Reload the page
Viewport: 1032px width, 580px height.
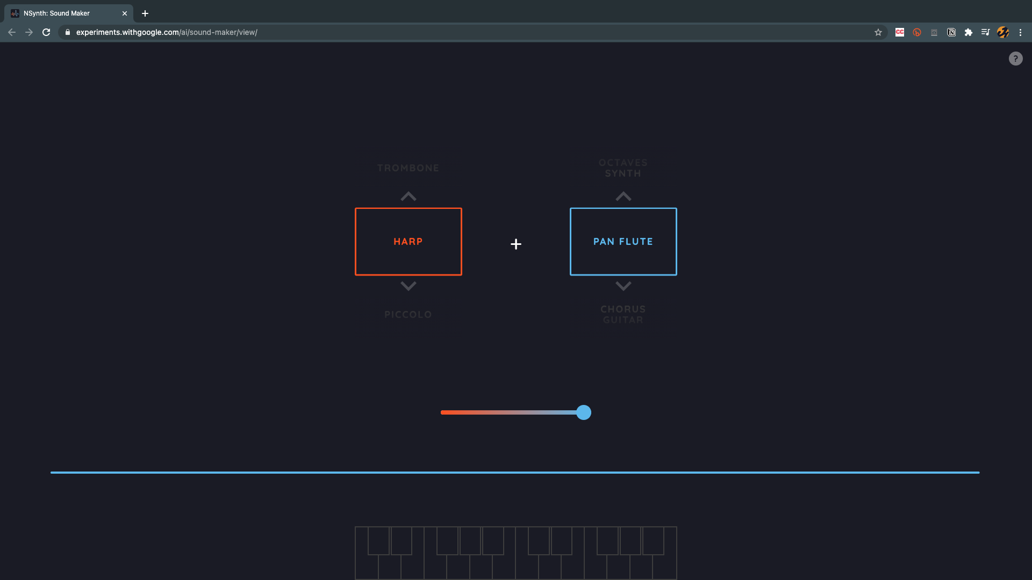point(46,32)
